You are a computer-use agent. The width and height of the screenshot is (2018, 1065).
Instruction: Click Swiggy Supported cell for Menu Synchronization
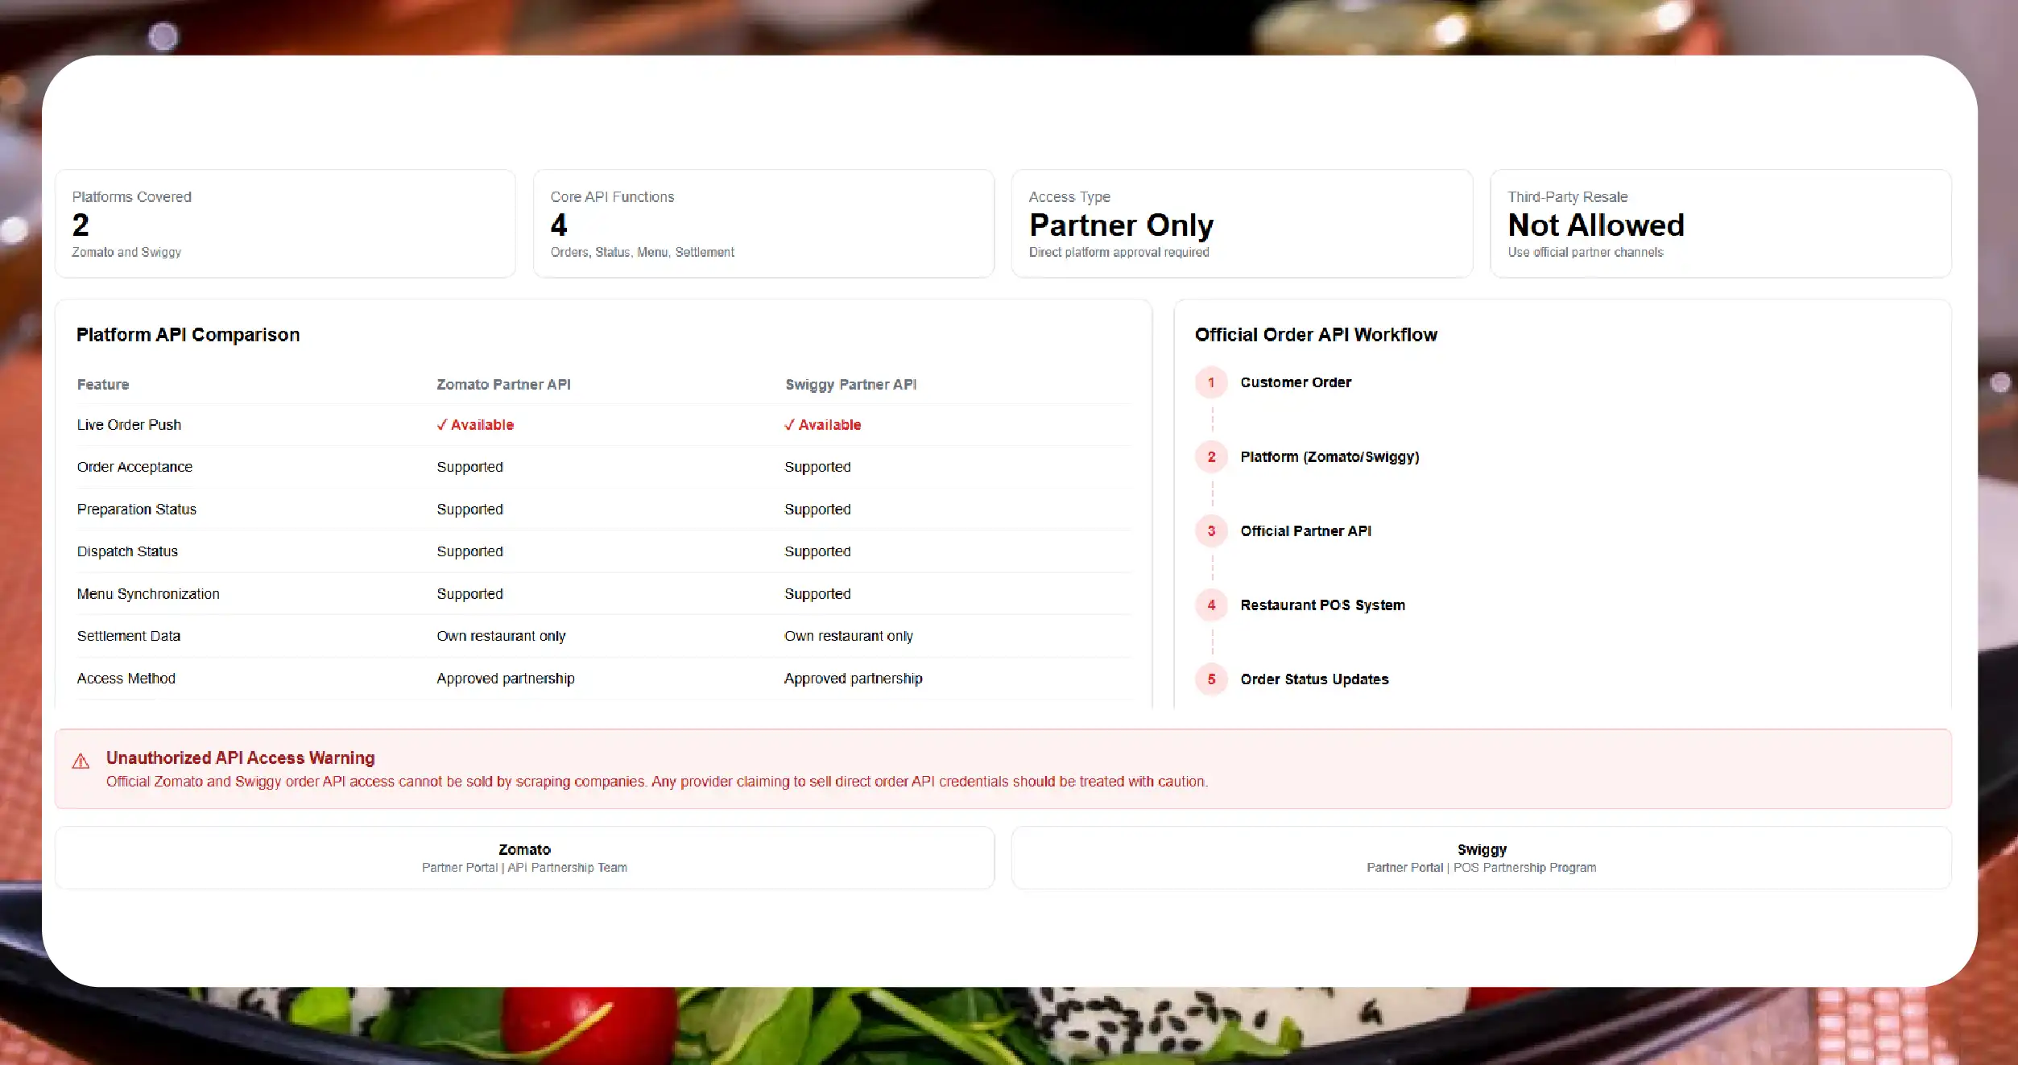pos(817,594)
